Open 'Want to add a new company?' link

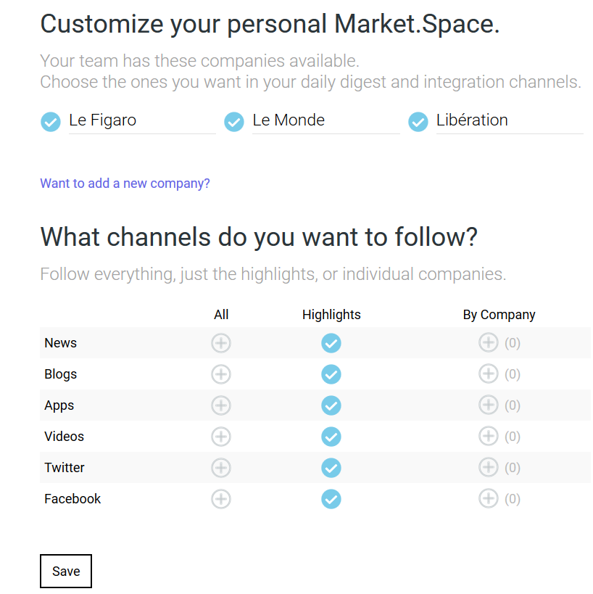(125, 183)
